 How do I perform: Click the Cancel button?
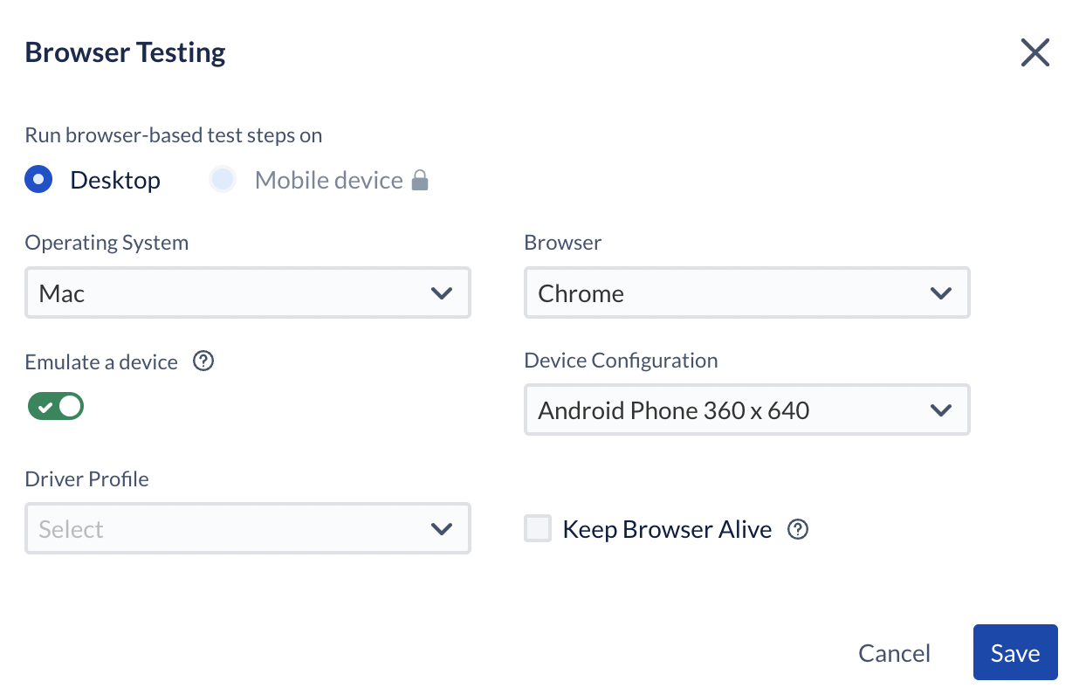point(895,653)
